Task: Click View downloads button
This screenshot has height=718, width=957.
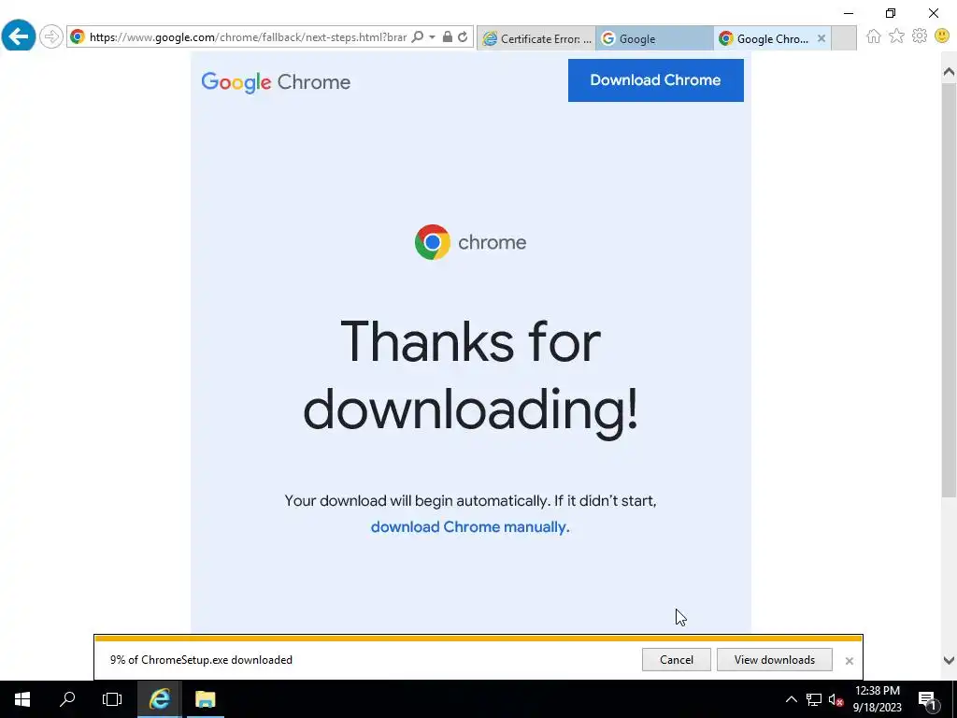Action: click(775, 659)
